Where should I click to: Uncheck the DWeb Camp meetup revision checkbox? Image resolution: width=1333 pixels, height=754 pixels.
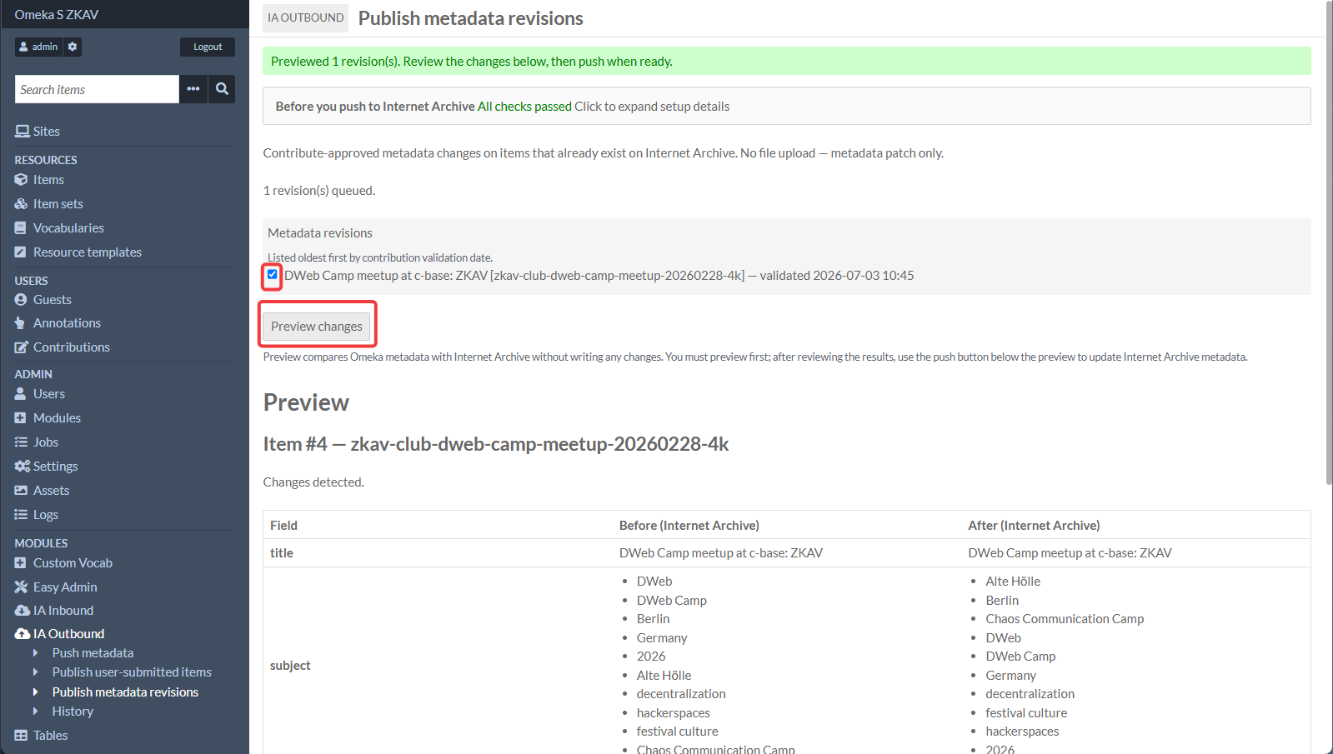click(x=273, y=274)
